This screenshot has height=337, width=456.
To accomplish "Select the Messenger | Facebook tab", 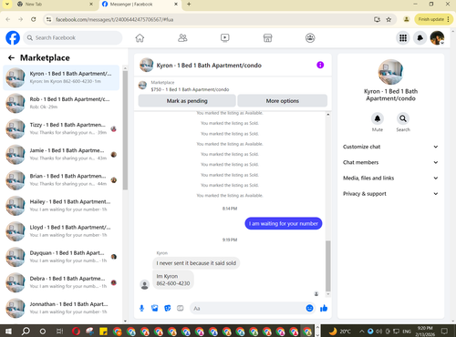I will pos(140,5).
